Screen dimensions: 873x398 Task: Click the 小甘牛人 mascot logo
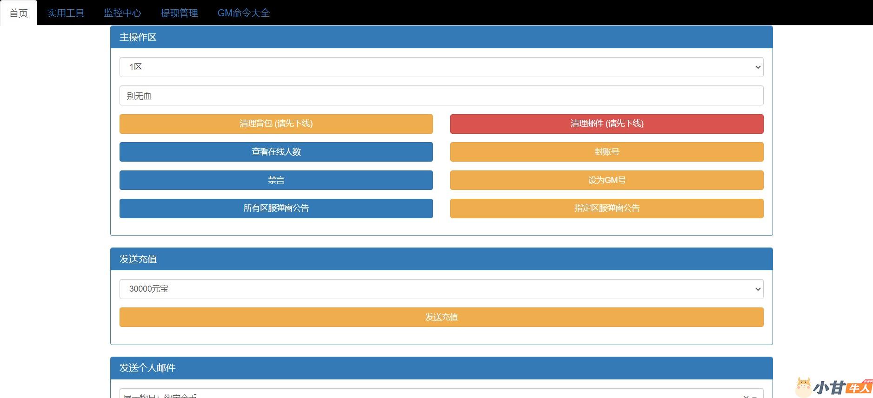[x=833, y=387]
